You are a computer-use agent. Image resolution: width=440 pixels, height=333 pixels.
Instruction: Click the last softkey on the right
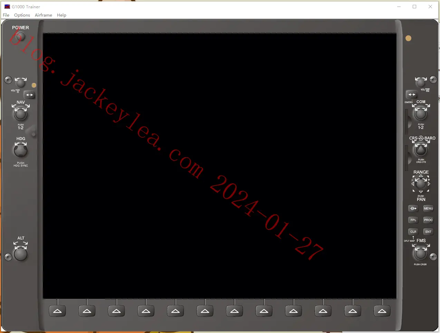tap(382, 311)
